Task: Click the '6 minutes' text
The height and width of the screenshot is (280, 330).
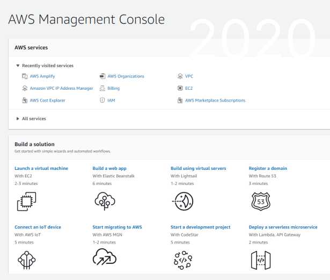Action: tap(102, 183)
